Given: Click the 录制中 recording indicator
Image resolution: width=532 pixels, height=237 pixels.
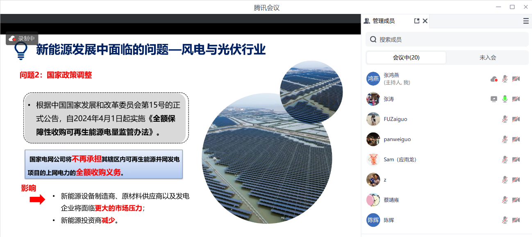Looking at the screenshot, I should [x=22, y=39].
